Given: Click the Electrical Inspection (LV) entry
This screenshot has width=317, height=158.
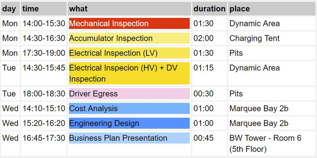Looking at the screenshot, I should click(x=129, y=53).
